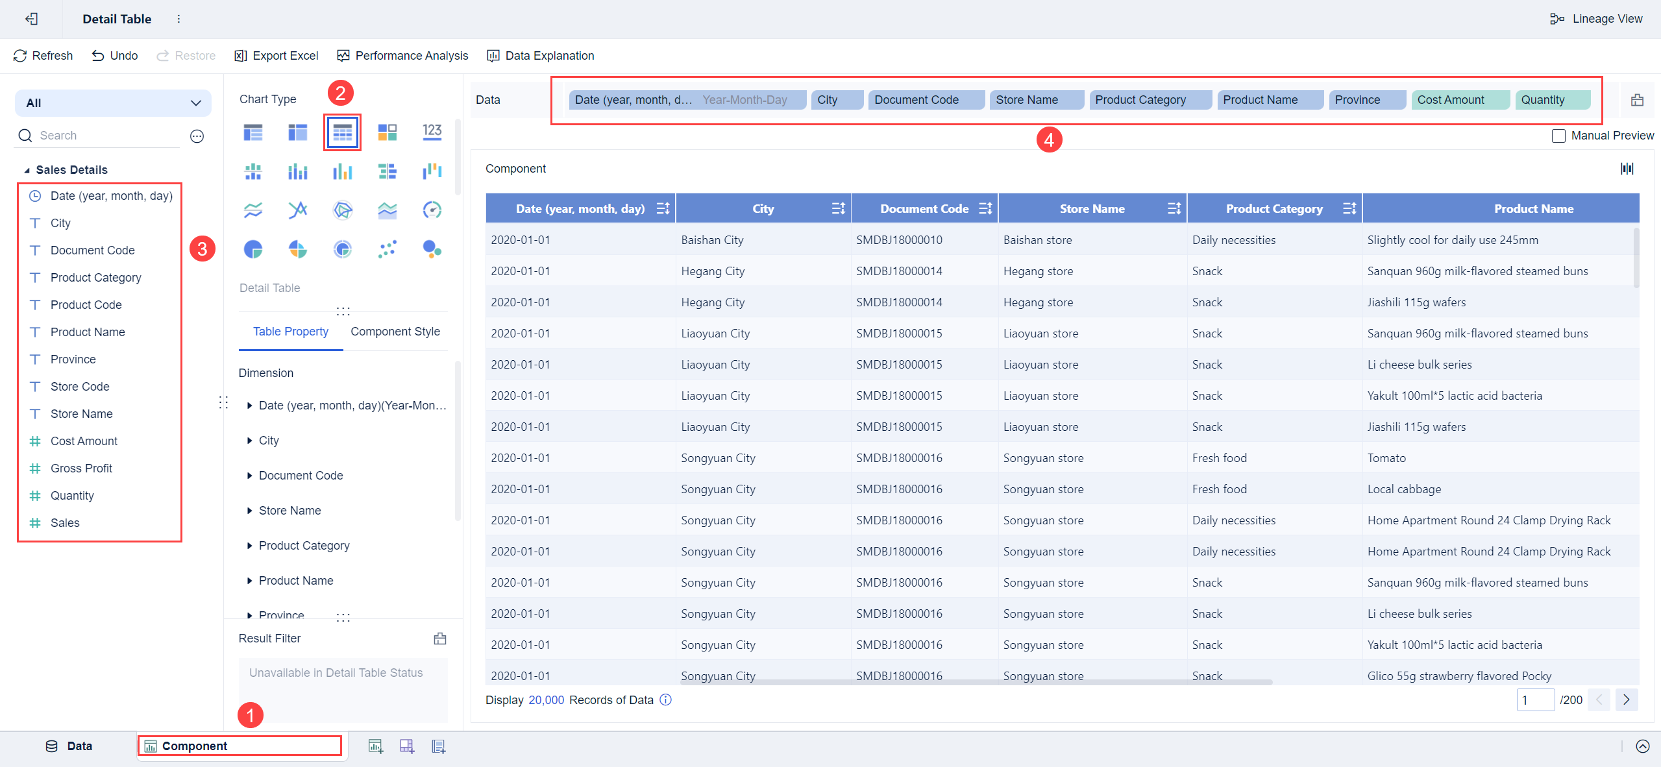Enable the Manual Preview checkbox
Viewport: 1661px width, 767px height.
[1558, 136]
